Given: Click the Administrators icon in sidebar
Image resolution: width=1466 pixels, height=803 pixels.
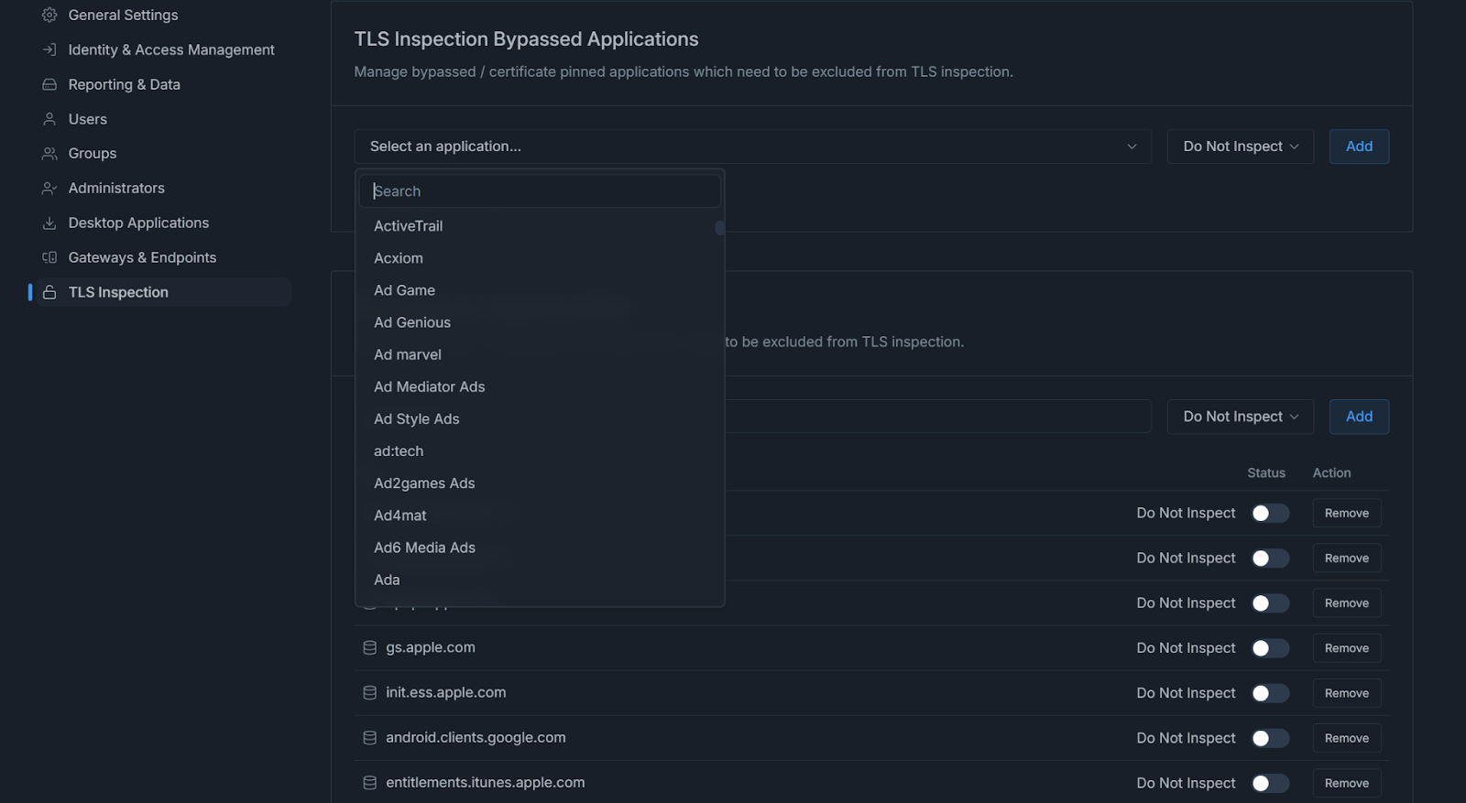Looking at the screenshot, I should (49, 189).
